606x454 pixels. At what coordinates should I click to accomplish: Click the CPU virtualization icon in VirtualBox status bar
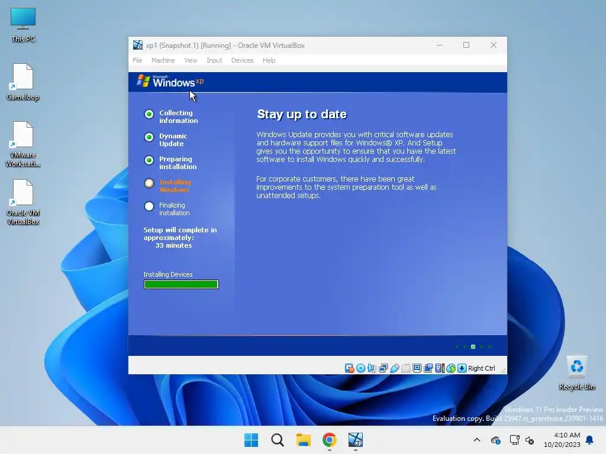coord(440,368)
